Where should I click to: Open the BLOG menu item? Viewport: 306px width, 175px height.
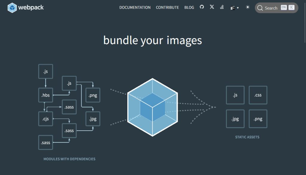tap(189, 7)
